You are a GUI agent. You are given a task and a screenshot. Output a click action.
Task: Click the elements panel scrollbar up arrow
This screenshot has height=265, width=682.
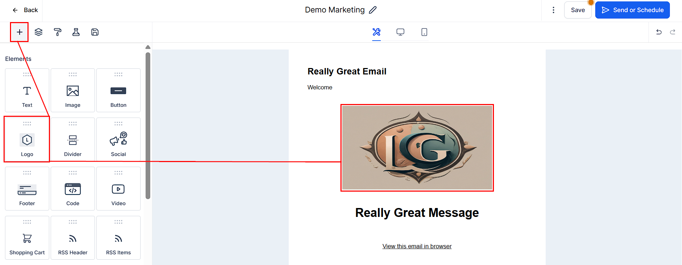tap(148, 47)
